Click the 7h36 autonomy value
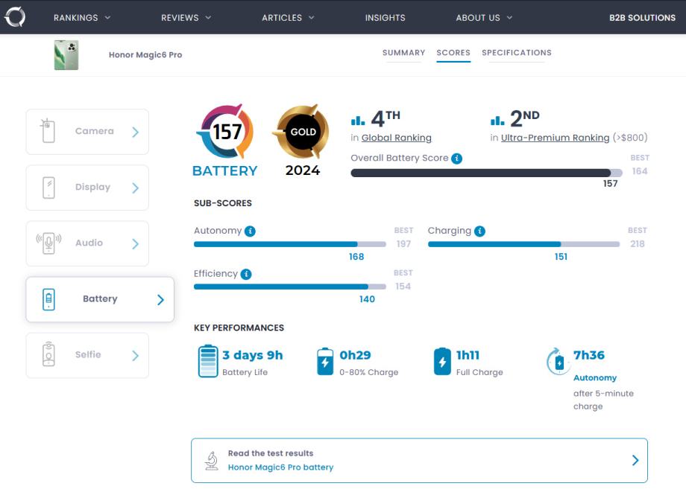This screenshot has width=686, height=489. 589,355
